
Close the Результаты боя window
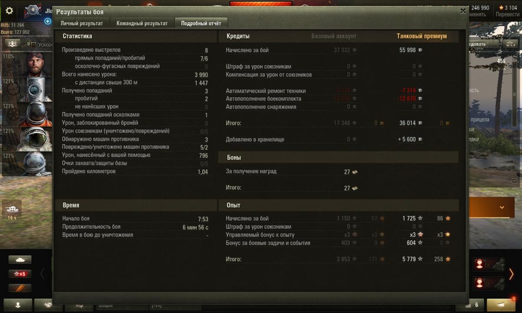[463, 11]
